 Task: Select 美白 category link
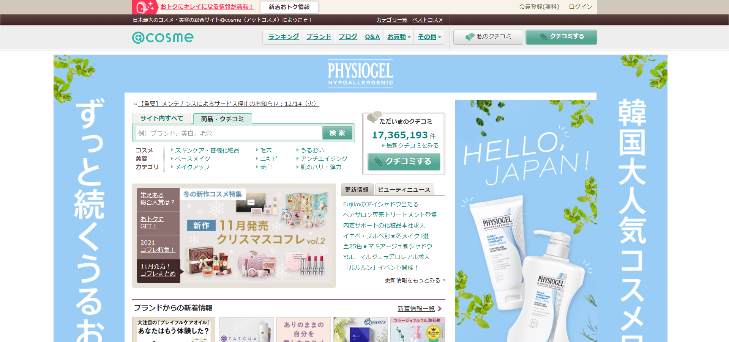(x=266, y=167)
